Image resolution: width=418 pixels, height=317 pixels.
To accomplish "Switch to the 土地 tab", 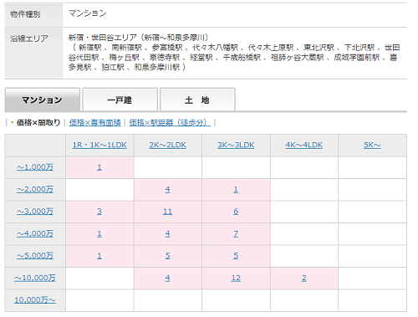I will coord(197,100).
